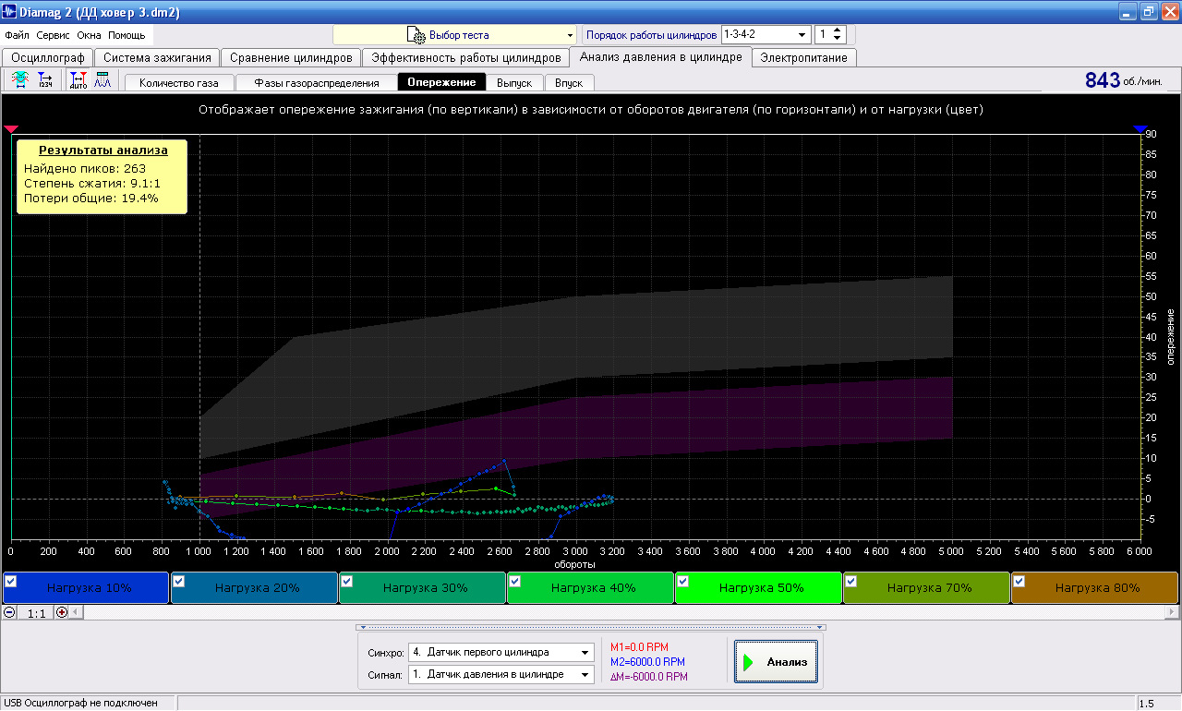
Task: Click the M2=6000.0 RPM value
Action: coord(648,662)
